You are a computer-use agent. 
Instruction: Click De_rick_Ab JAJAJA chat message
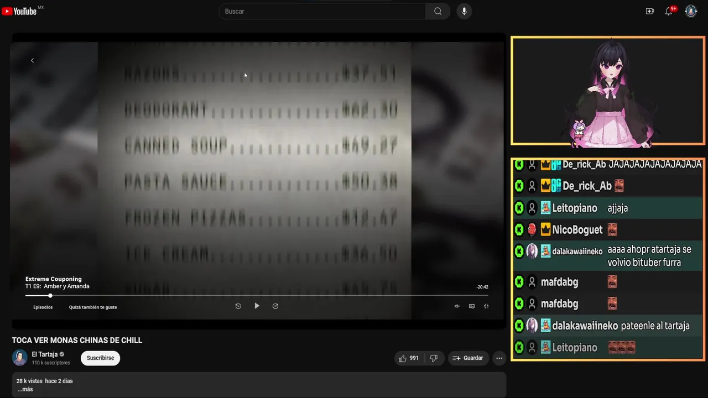click(655, 164)
